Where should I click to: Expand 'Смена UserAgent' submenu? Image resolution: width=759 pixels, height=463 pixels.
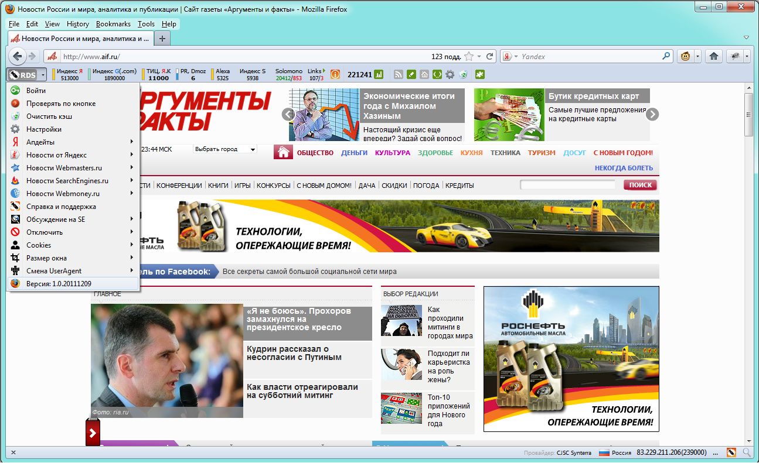73,271
